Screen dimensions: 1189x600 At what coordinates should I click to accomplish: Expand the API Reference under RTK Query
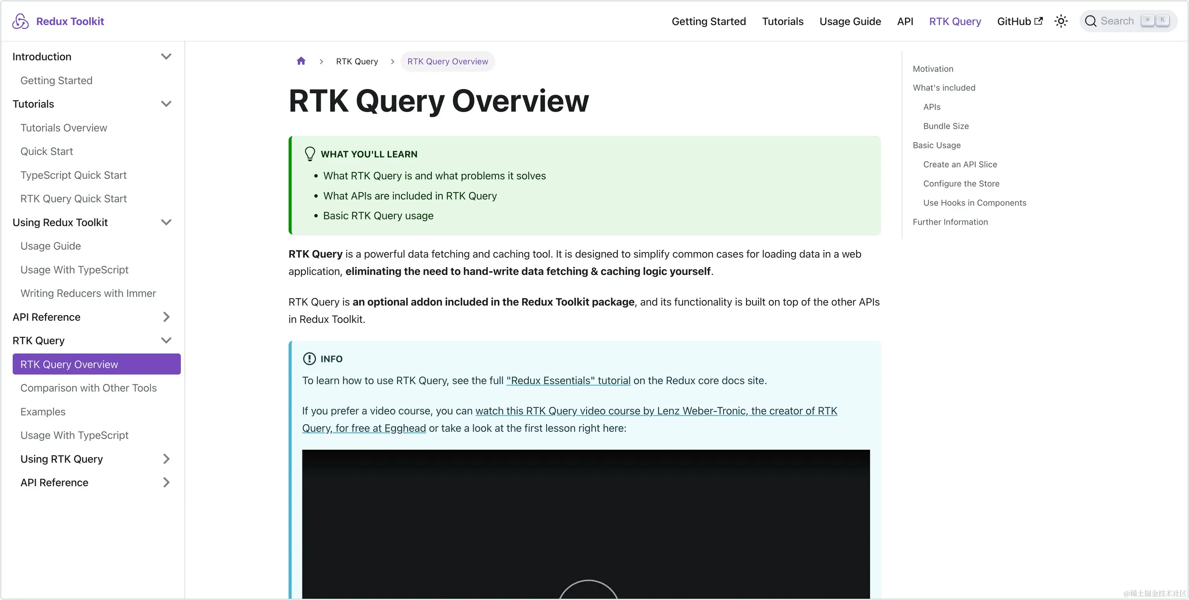166,483
